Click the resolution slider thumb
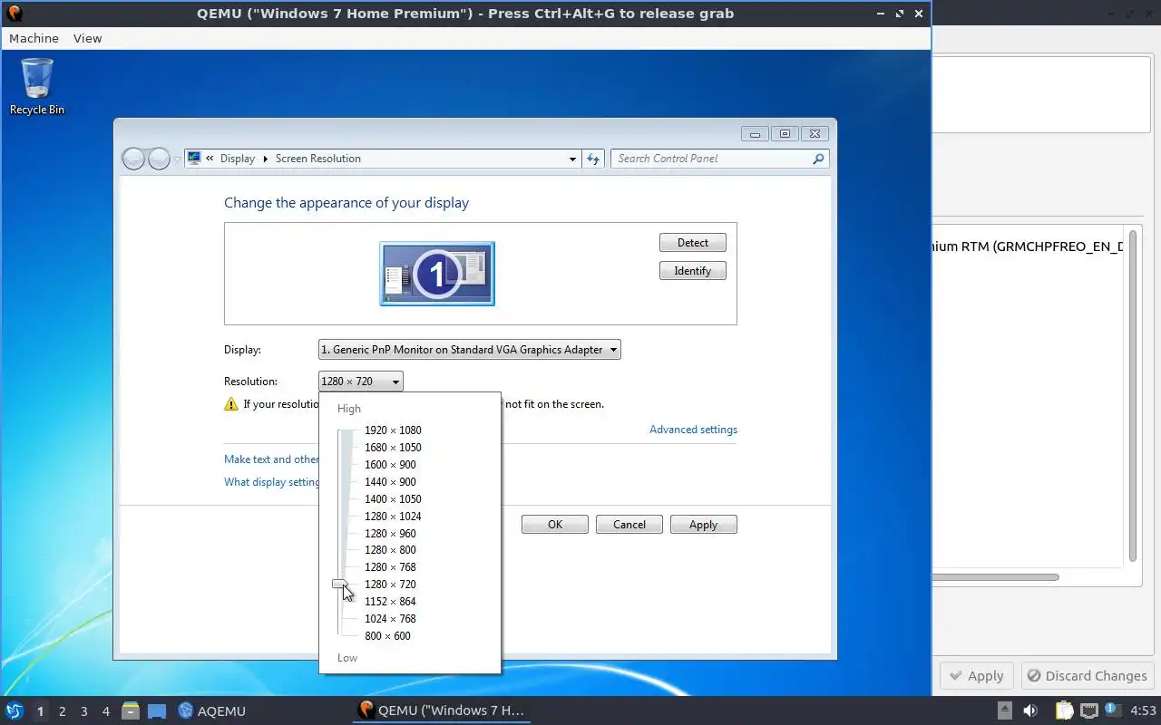The width and height of the screenshot is (1161, 725). [x=339, y=585]
